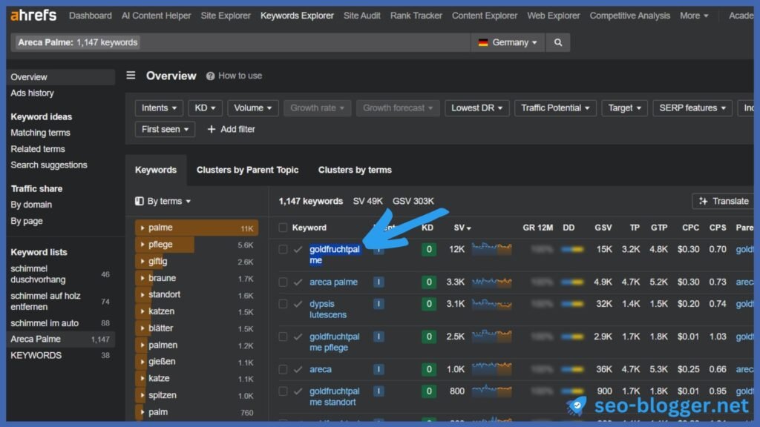The height and width of the screenshot is (427, 760).
Task: Open Matching terms in sidebar
Action: [x=40, y=133]
